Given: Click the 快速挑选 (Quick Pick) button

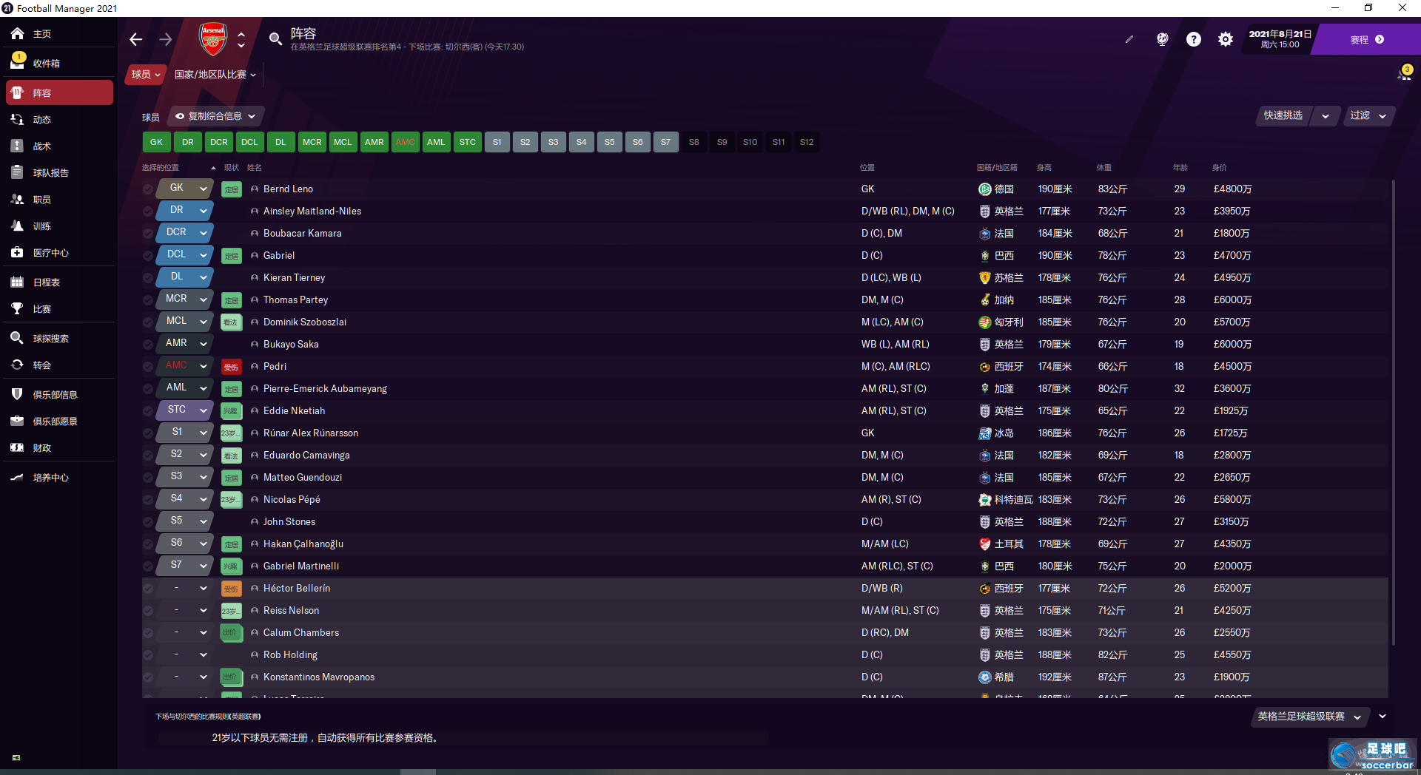Looking at the screenshot, I should coord(1283,115).
